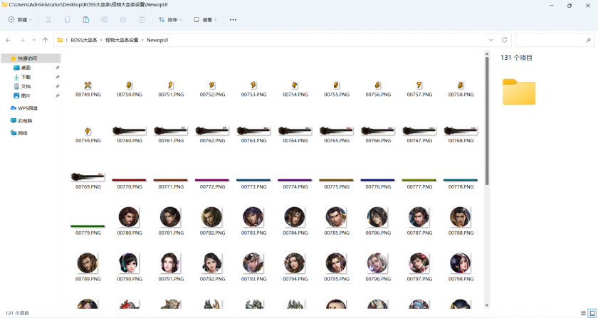Click the Rename icon in toolbar
Image resolution: width=598 pixels, height=318 pixels.
click(105, 20)
